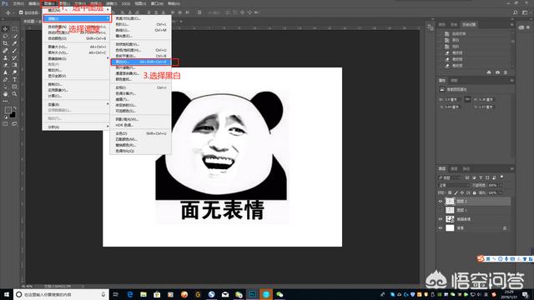
Task: Toggle width-height link in Properties panel
Action: 467,99
